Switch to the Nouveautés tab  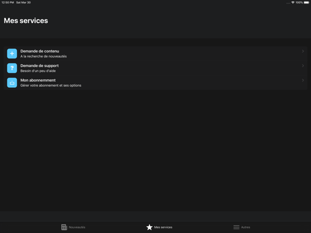coord(73,227)
